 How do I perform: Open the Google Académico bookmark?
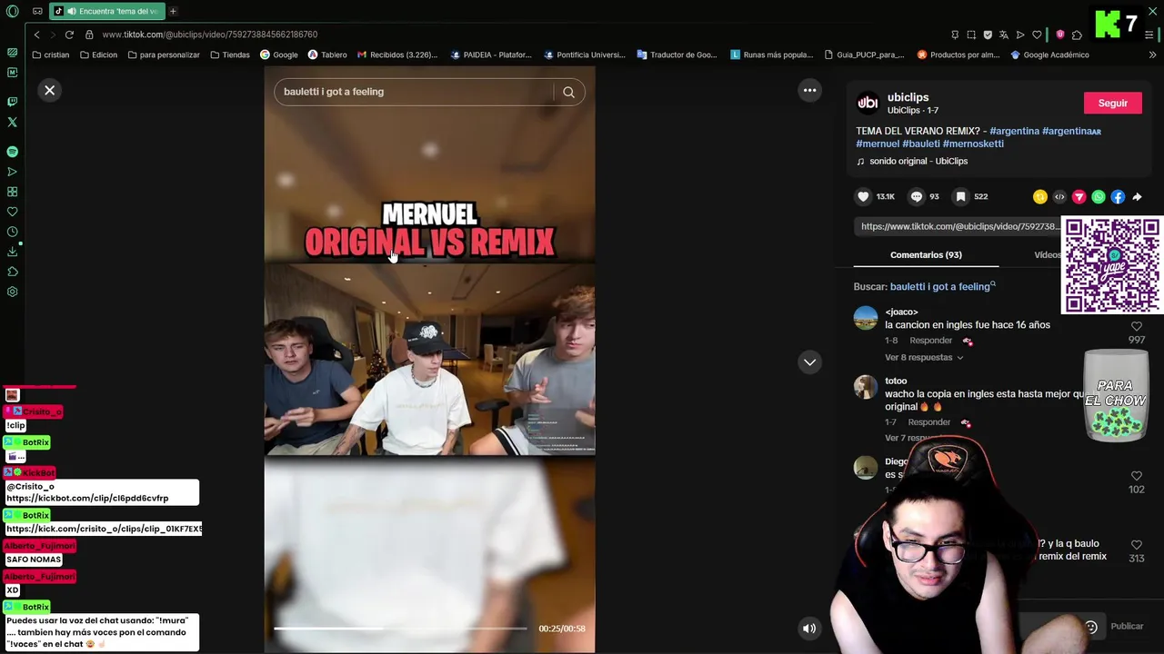point(1050,54)
